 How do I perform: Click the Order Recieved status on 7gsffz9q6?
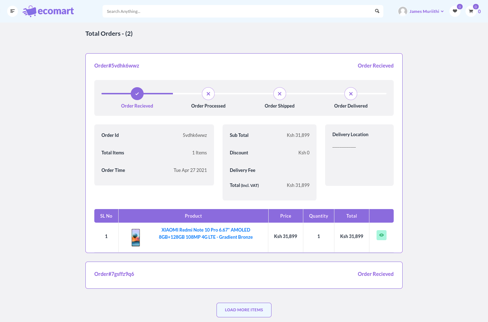tap(375, 274)
